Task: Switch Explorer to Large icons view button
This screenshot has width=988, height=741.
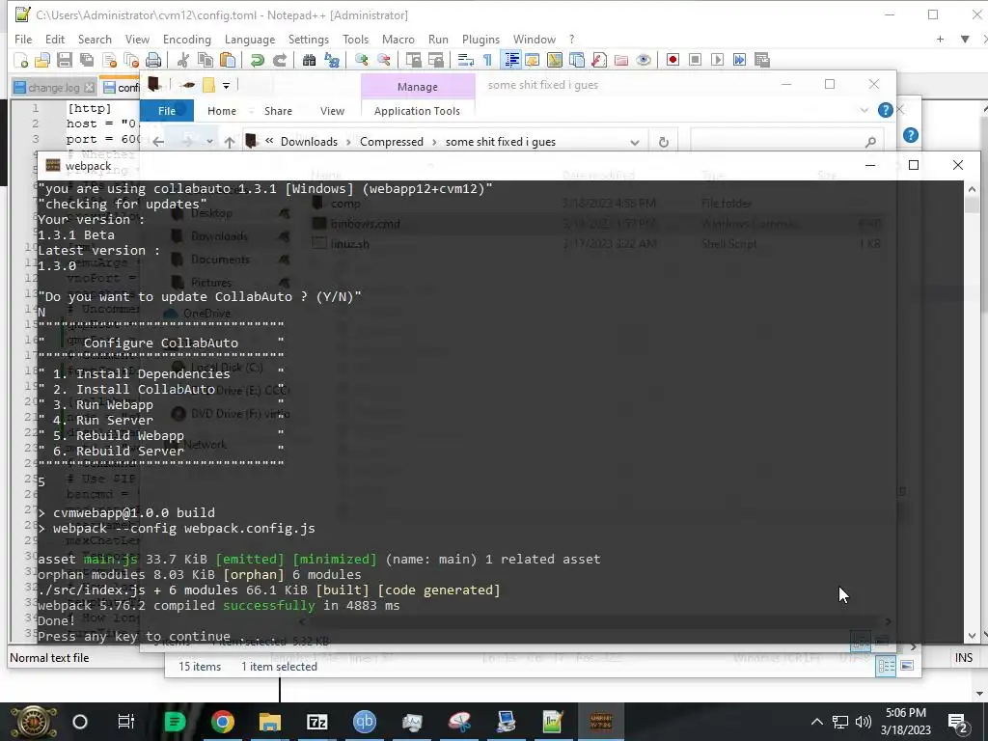Action: [907, 666]
